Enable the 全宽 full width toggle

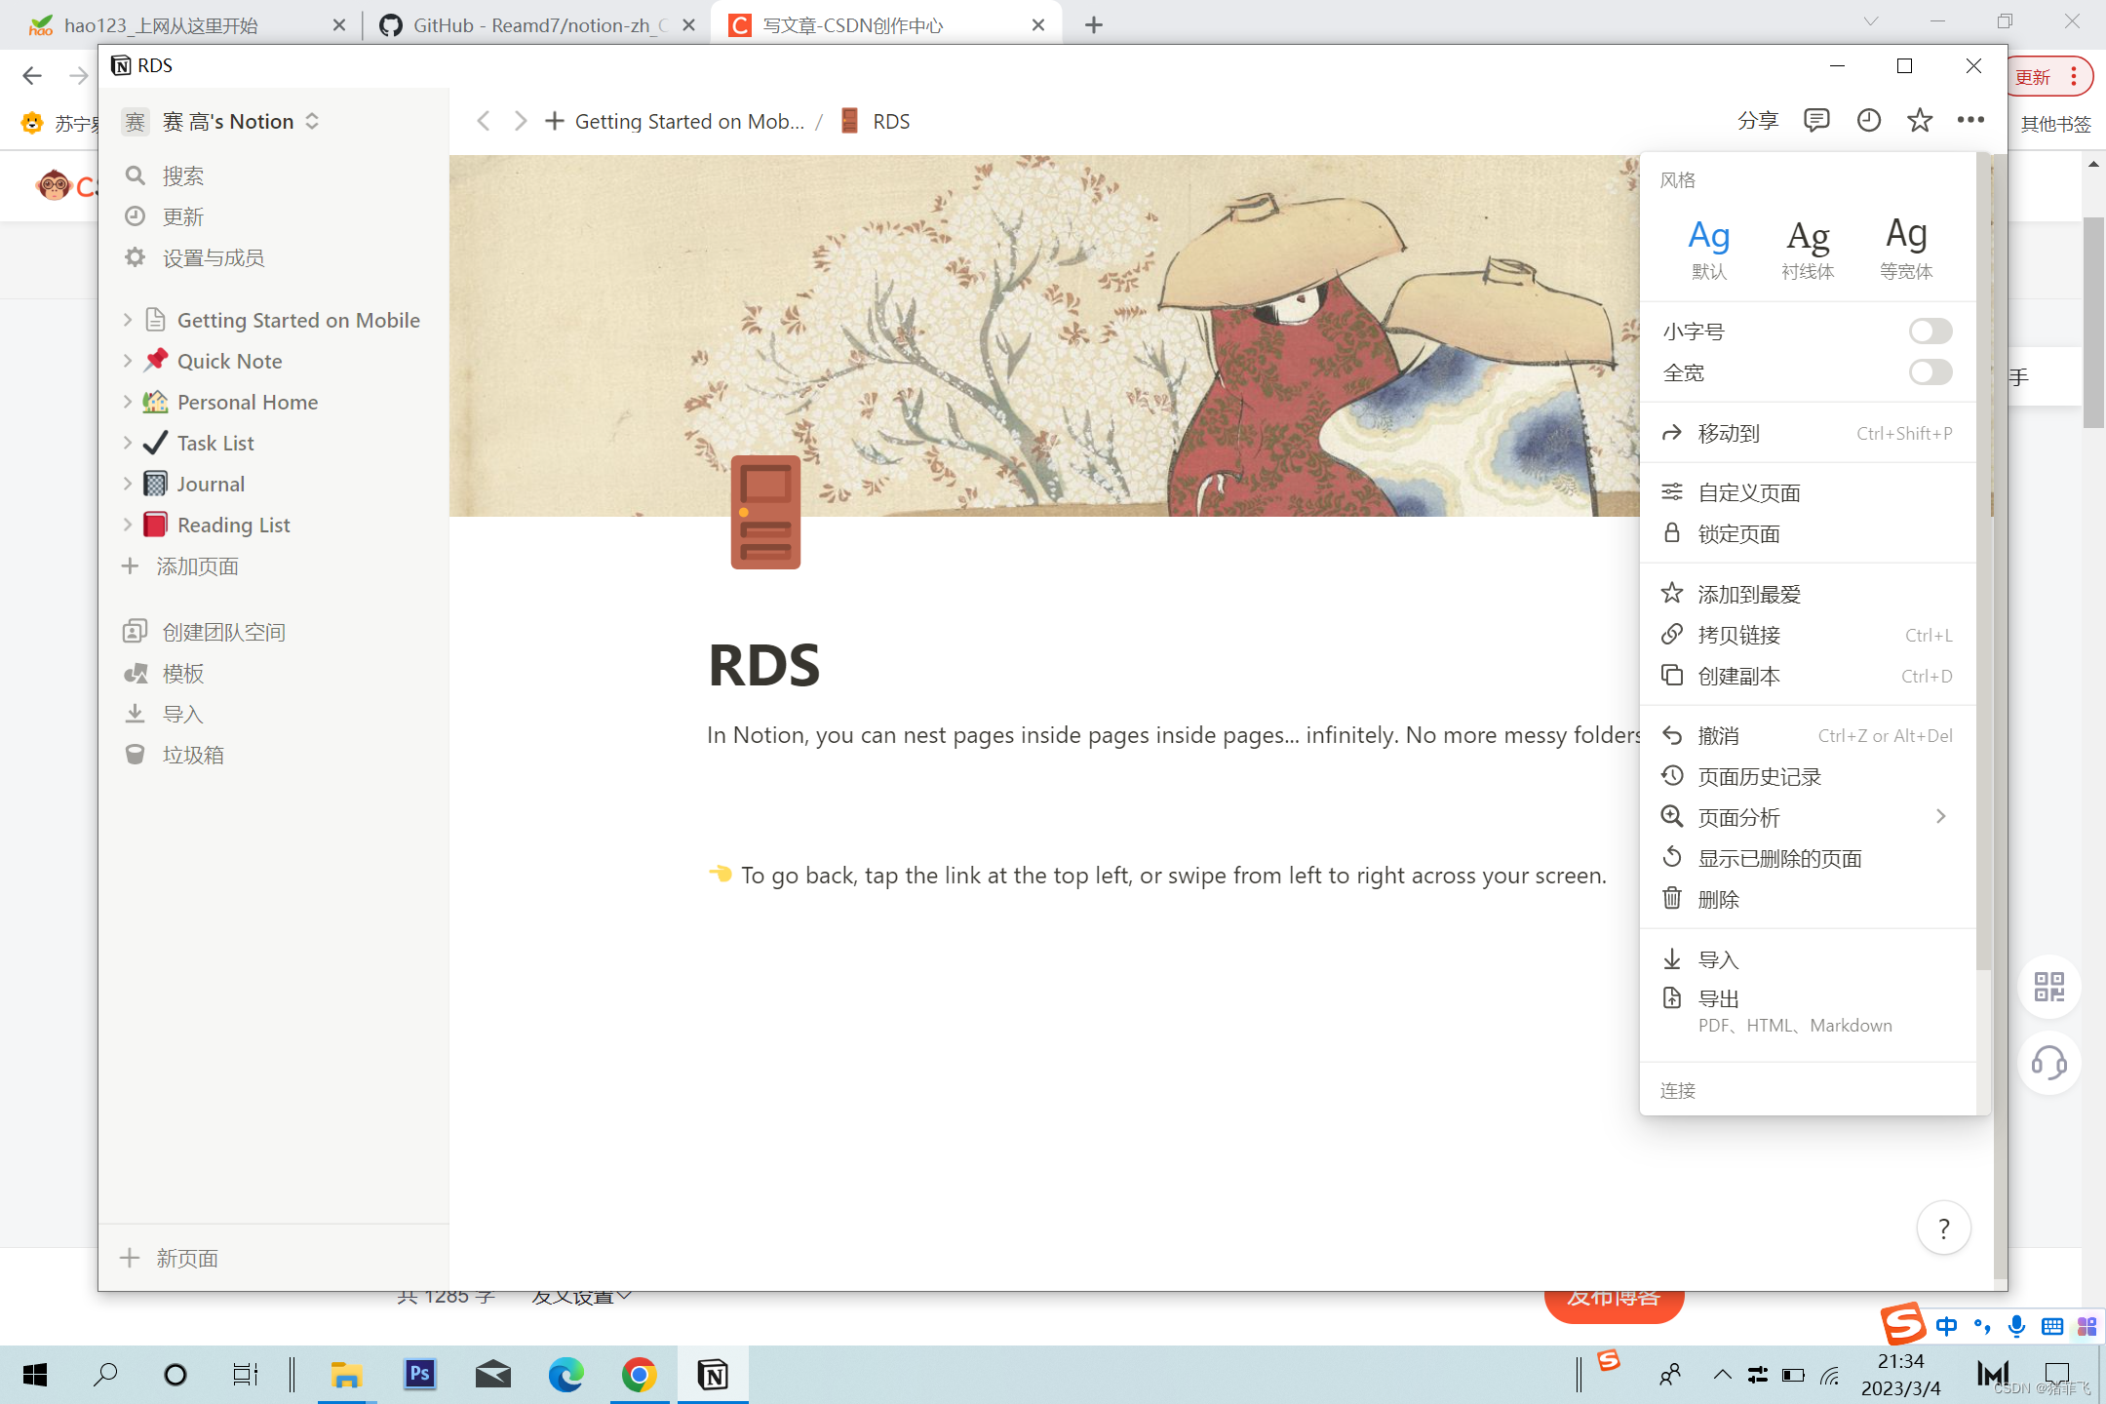click(x=1930, y=372)
